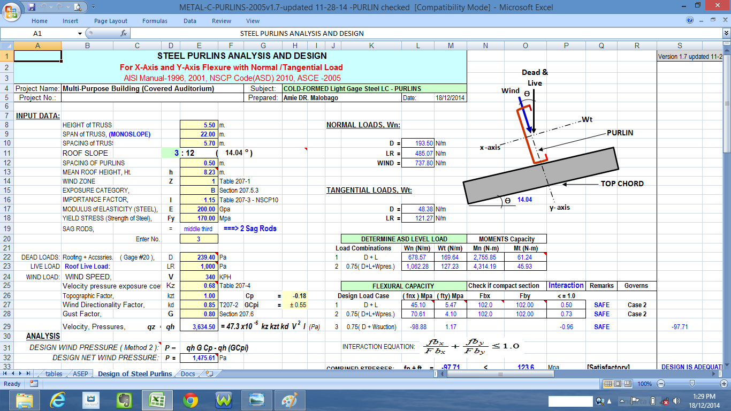This screenshot has height=411, width=731.
Task: Toggle Page Layout view in the status bar
Action: 618,384
